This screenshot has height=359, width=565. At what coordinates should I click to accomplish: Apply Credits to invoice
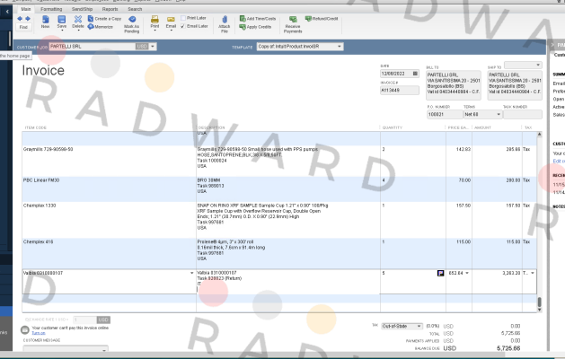pyautogui.click(x=255, y=27)
